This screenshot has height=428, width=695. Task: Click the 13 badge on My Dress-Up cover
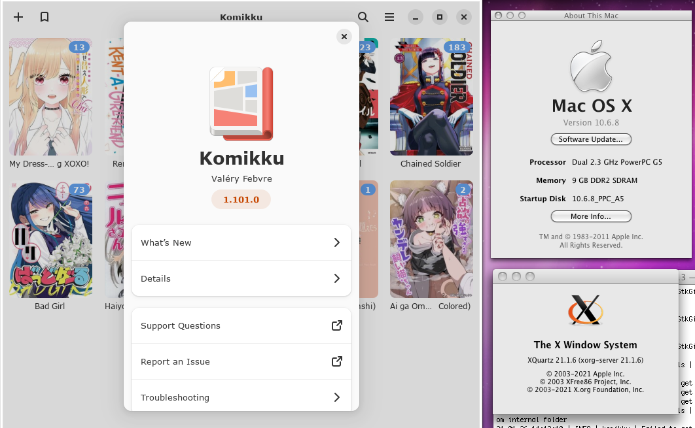pyautogui.click(x=79, y=47)
